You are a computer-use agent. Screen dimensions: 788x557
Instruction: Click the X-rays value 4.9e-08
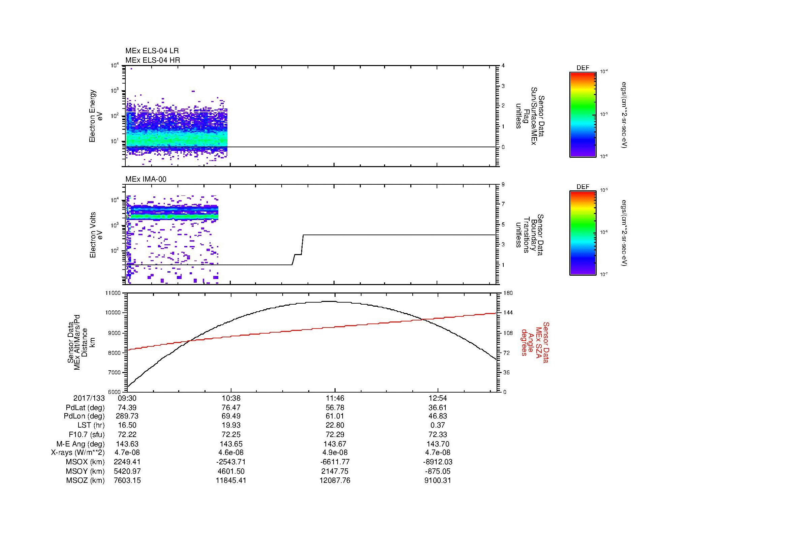[x=335, y=453]
